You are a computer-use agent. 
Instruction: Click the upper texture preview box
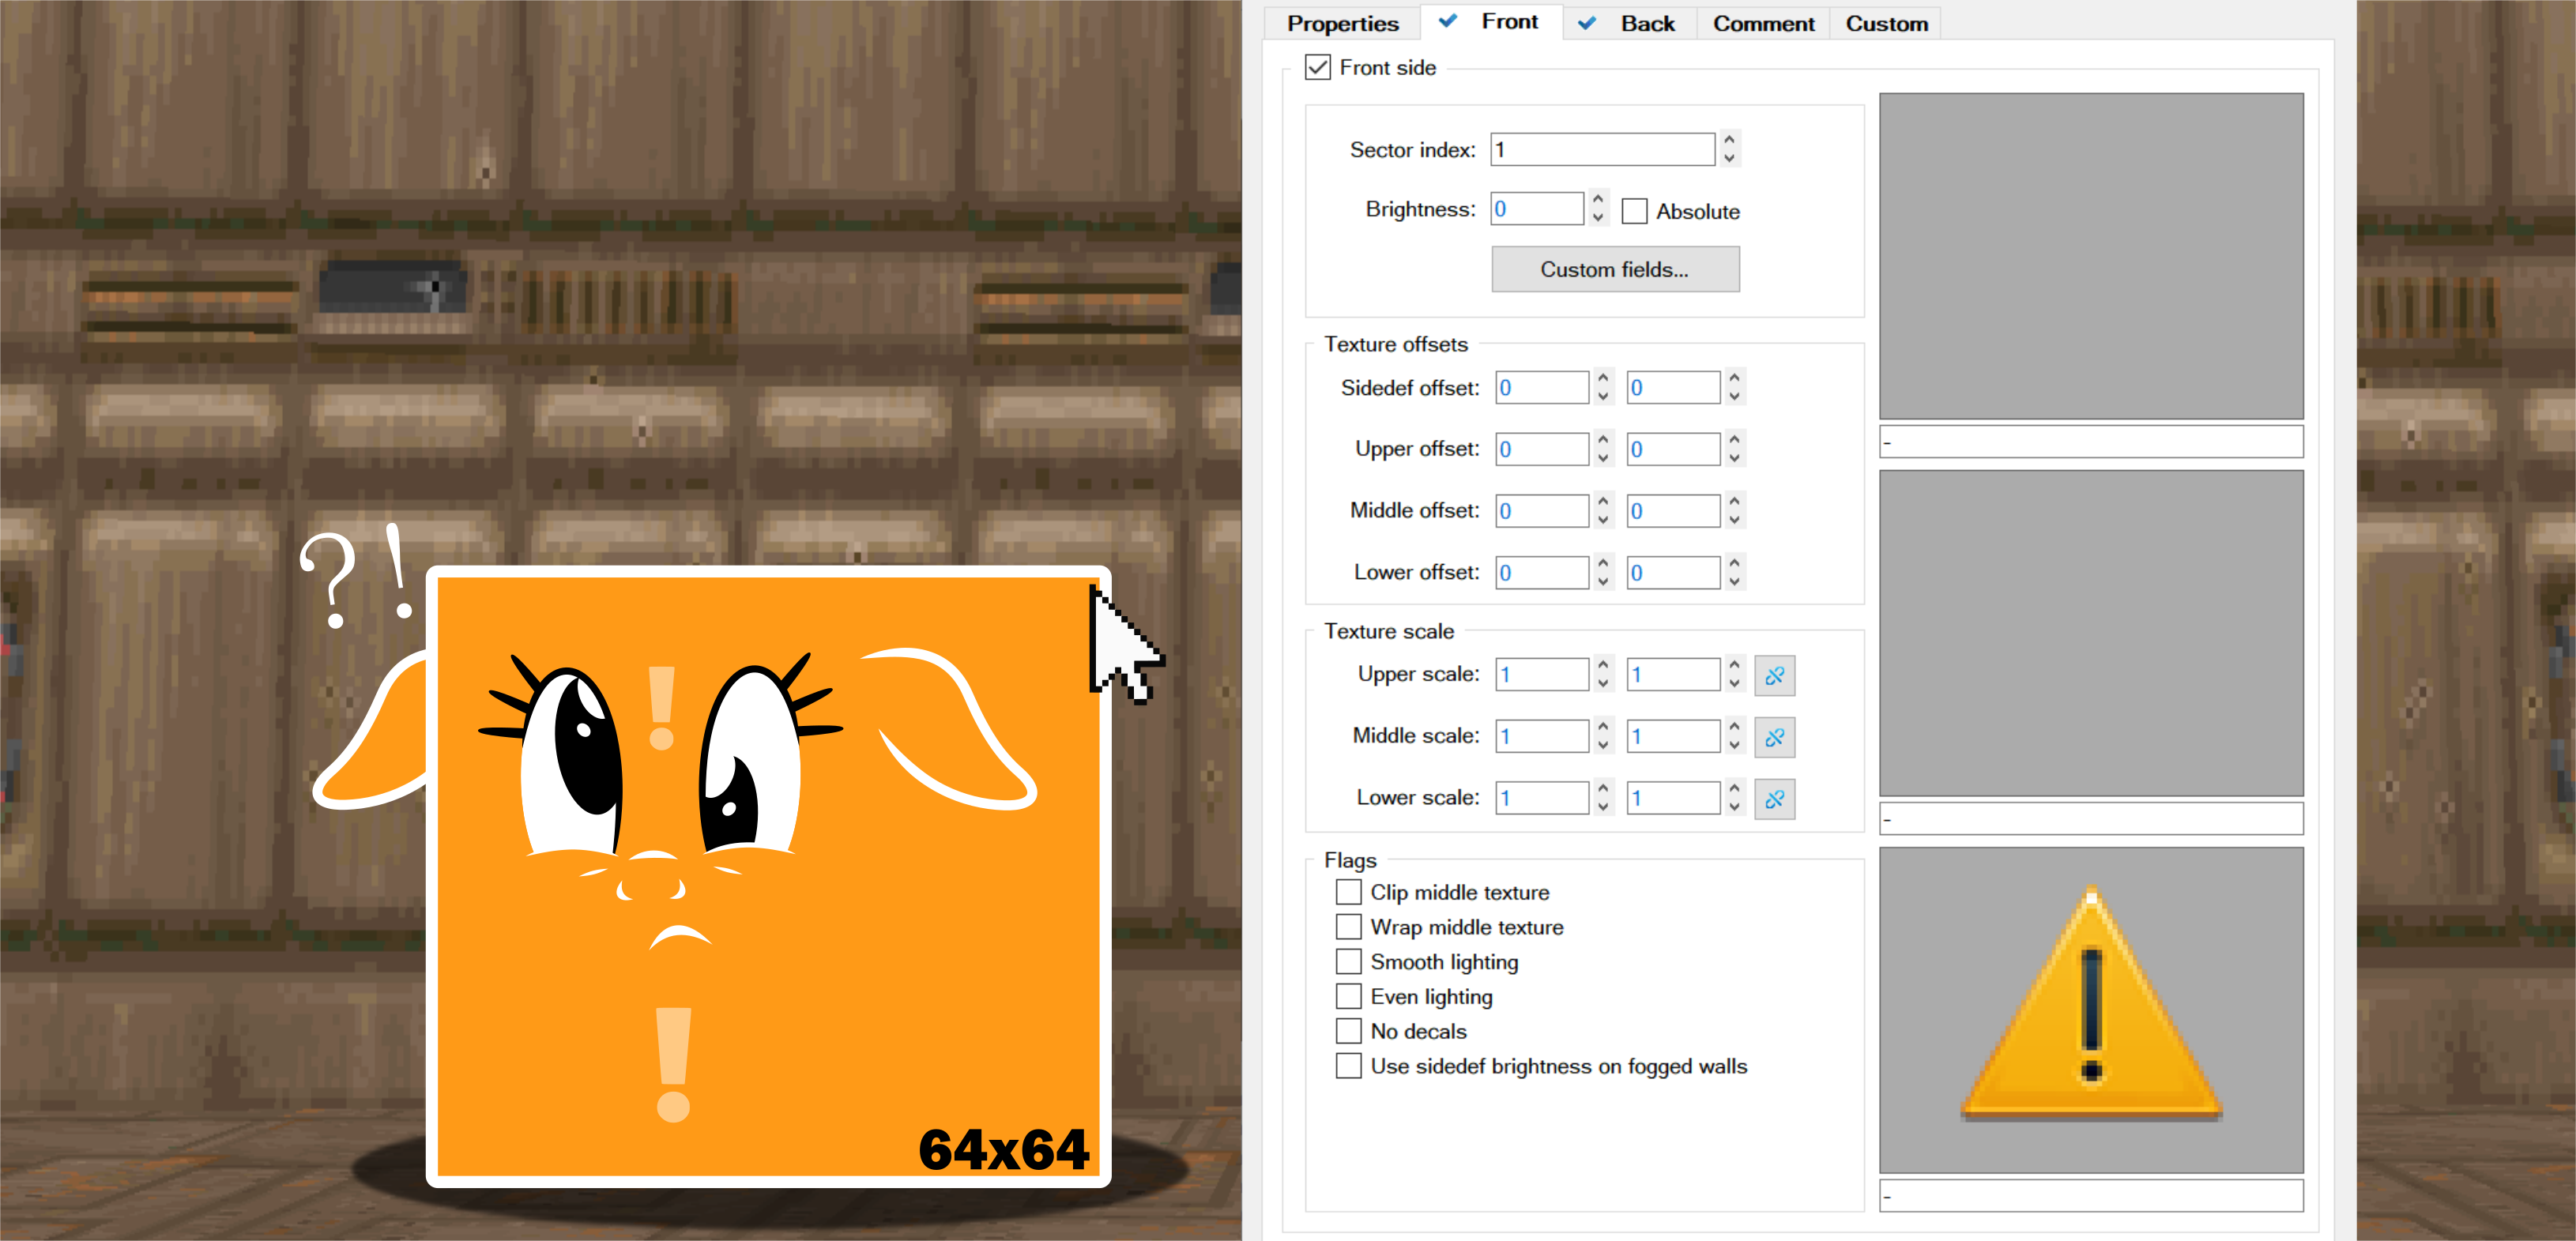(x=2090, y=256)
